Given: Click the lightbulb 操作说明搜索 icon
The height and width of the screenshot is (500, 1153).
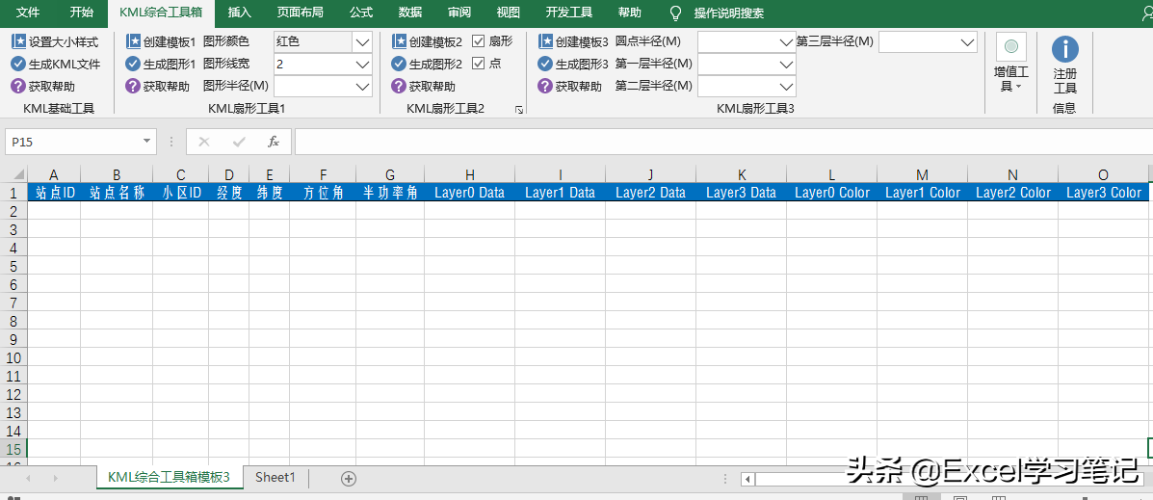Looking at the screenshot, I should (x=676, y=13).
